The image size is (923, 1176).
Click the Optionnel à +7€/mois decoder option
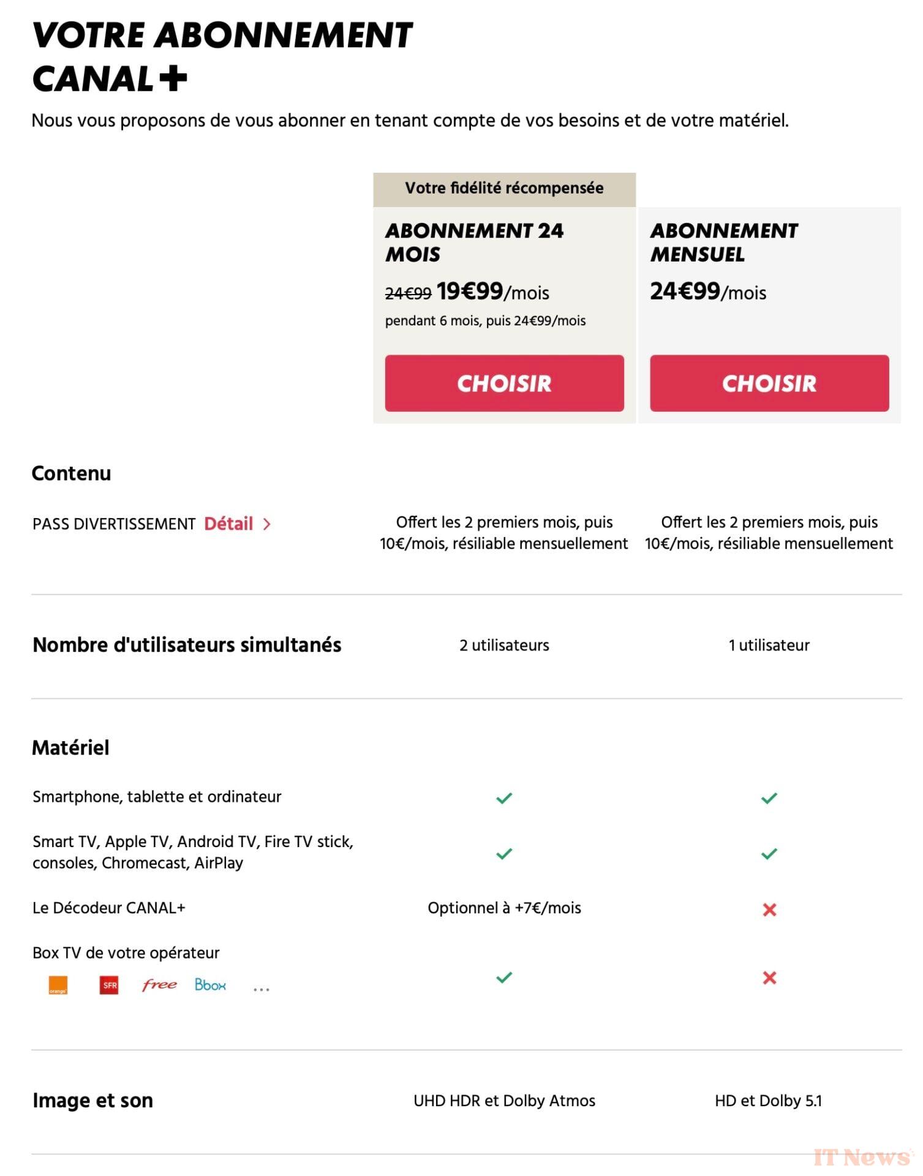pyautogui.click(x=504, y=908)
